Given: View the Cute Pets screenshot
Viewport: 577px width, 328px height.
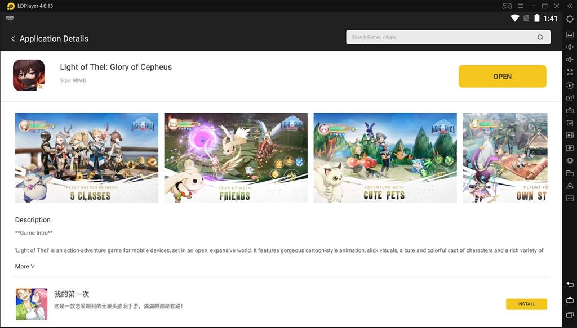Looking at the screenshot, I should coord(385,158).
